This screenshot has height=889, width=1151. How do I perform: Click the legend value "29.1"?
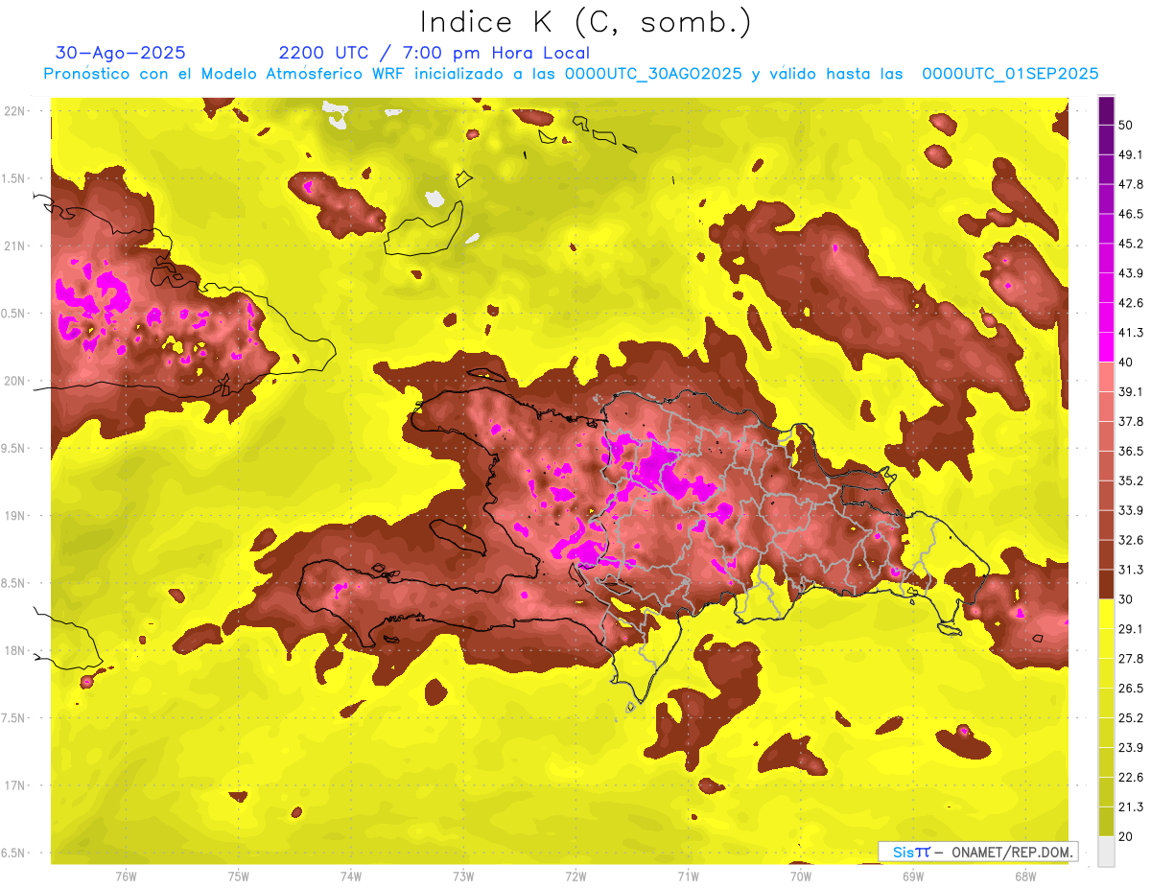click(1130, 628)
